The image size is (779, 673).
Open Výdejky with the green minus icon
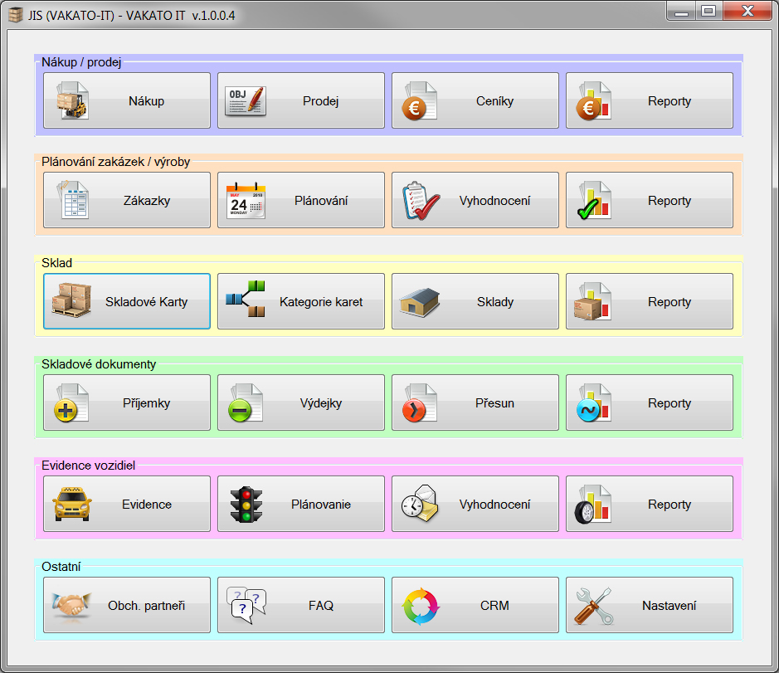click(301, 402)
